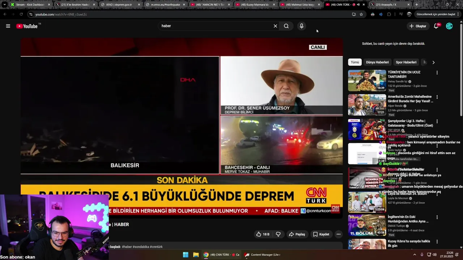Screen dimensions: 463x260
Task: Open the tab search dropdown in Chrome
Action: pyautogui.click(x=4, y=5)
